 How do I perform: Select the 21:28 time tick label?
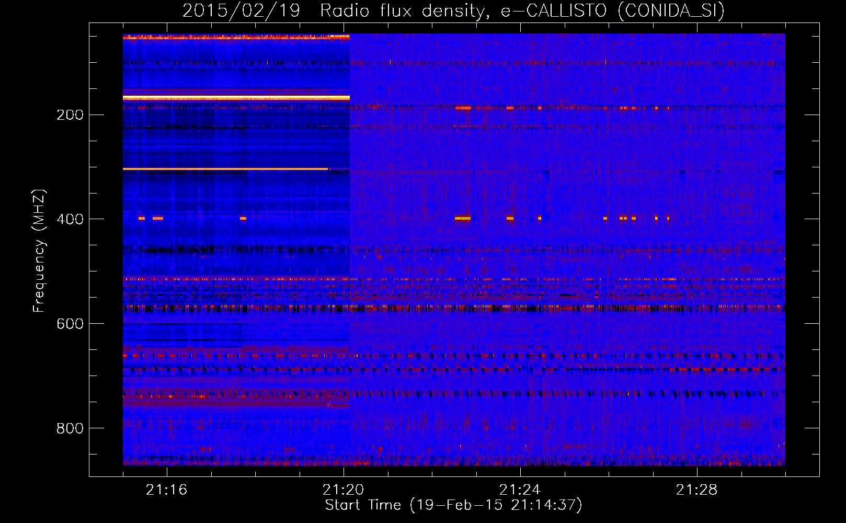coord(696,490)
